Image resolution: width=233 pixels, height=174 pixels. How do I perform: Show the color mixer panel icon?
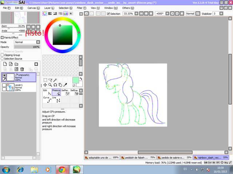(x=60, y=14)
